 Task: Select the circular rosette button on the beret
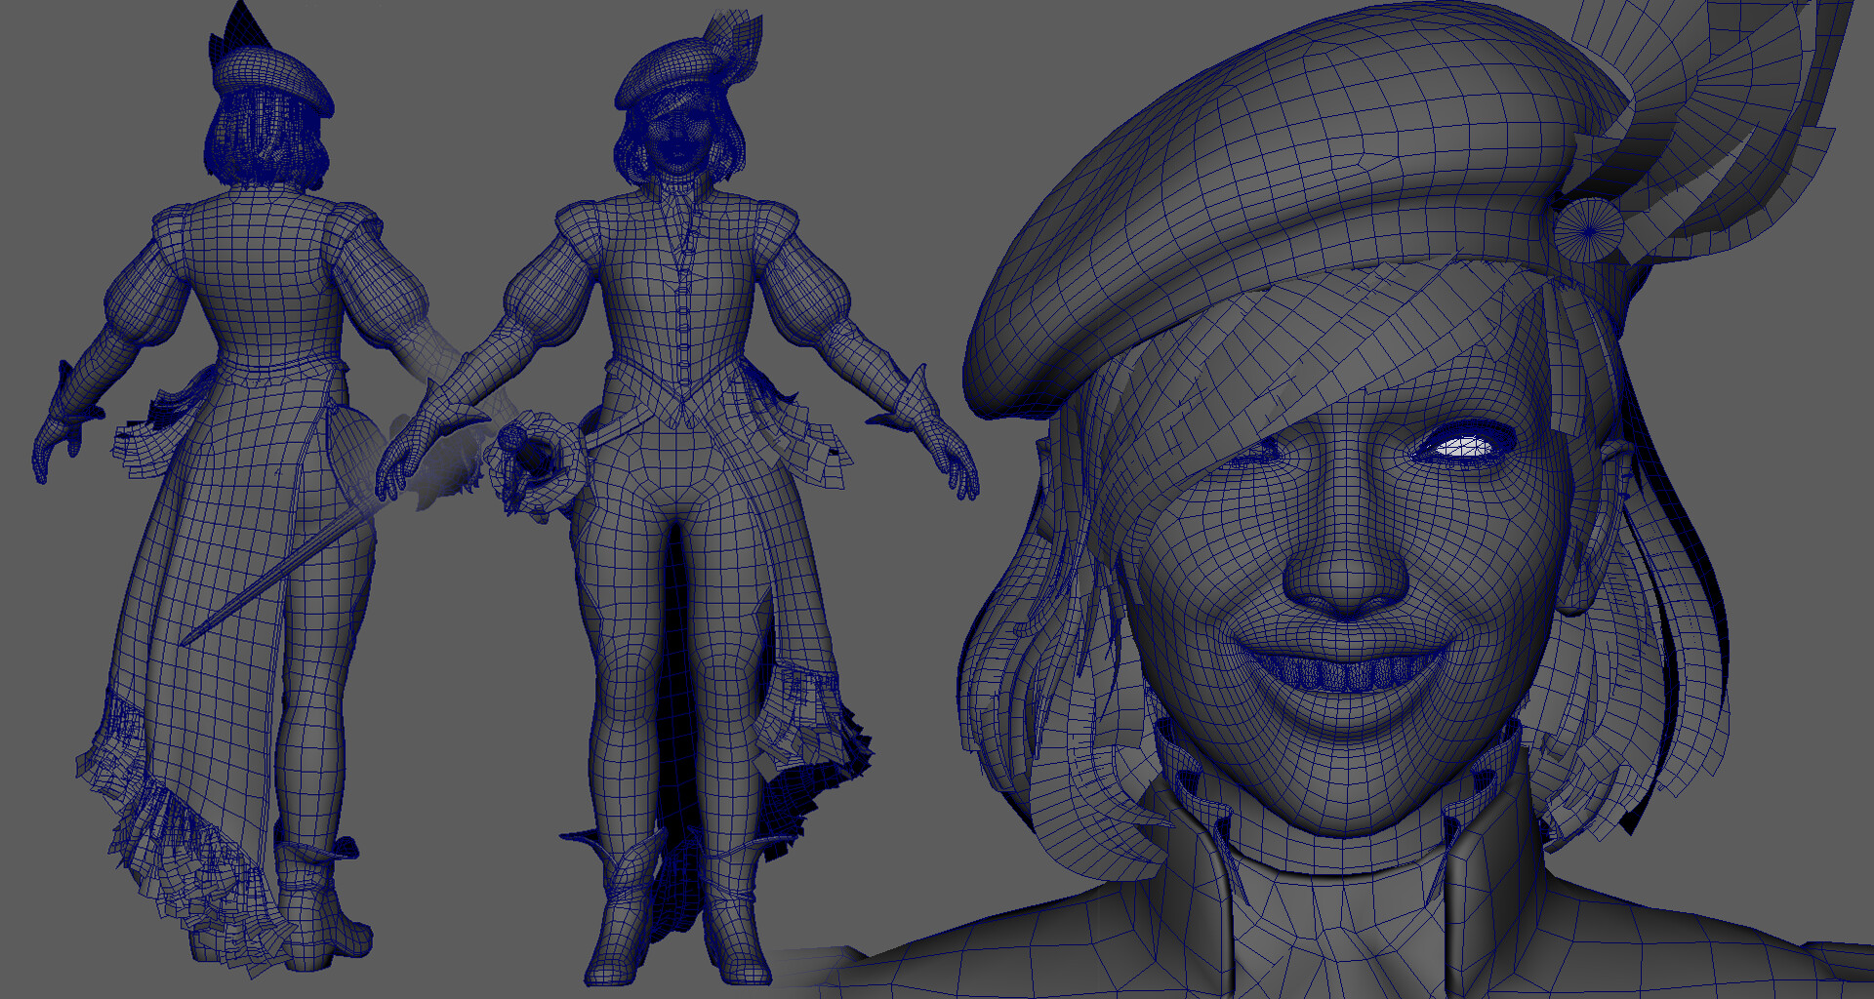point(1589,231)
